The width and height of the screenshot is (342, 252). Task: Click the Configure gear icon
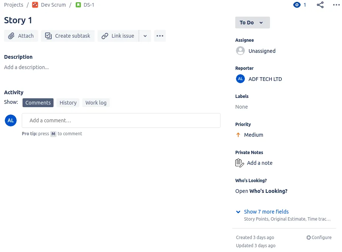click(308, 237)
